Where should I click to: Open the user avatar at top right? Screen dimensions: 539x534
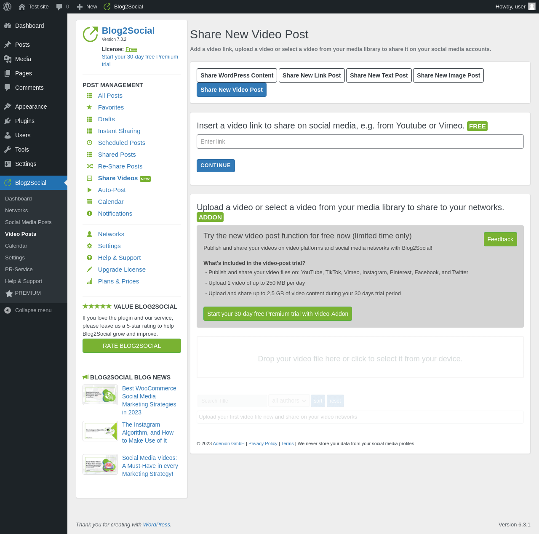tap(532, 7)
